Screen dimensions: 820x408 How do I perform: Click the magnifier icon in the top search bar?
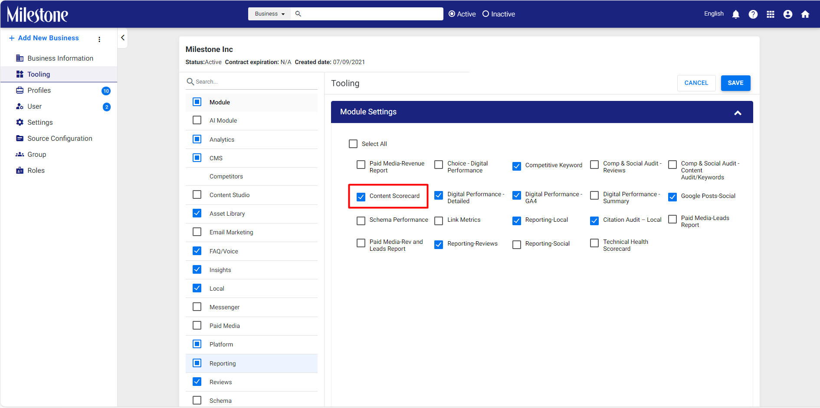click(x=298, y=14)
